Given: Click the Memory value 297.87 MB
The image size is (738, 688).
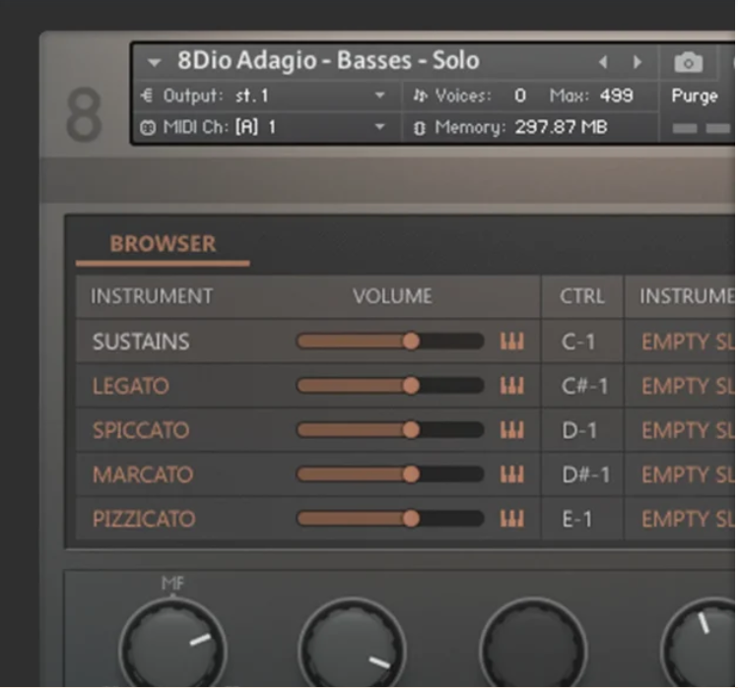Looking at the screenshot, I should (x=561, y=127).
